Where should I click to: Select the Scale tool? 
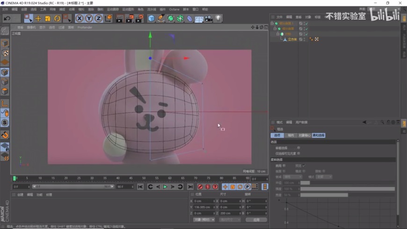click(48, 18)
